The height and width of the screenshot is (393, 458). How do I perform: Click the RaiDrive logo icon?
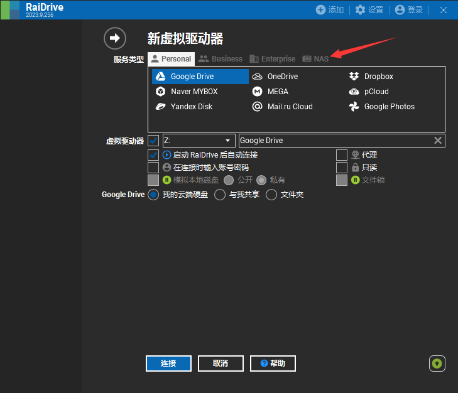[10, 10]
